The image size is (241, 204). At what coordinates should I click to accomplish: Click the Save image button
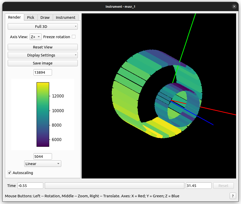coord(43,63)
